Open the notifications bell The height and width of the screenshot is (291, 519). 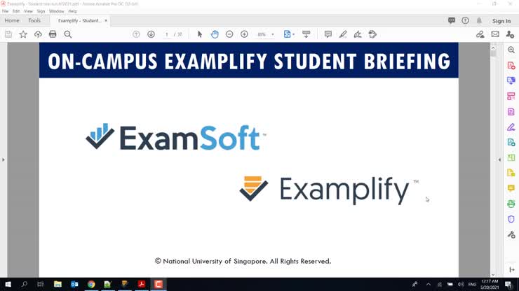(479, 20)
